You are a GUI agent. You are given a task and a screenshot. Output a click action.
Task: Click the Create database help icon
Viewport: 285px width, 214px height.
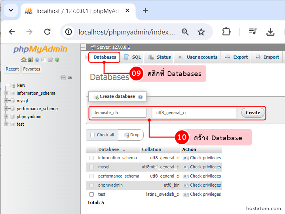click(141, 97)
